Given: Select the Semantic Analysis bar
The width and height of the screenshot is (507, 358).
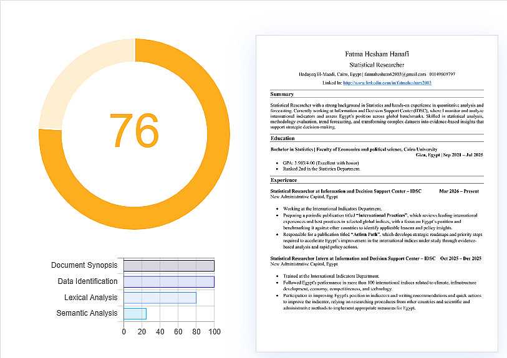Looking at the screenshot, I should 135,313.
